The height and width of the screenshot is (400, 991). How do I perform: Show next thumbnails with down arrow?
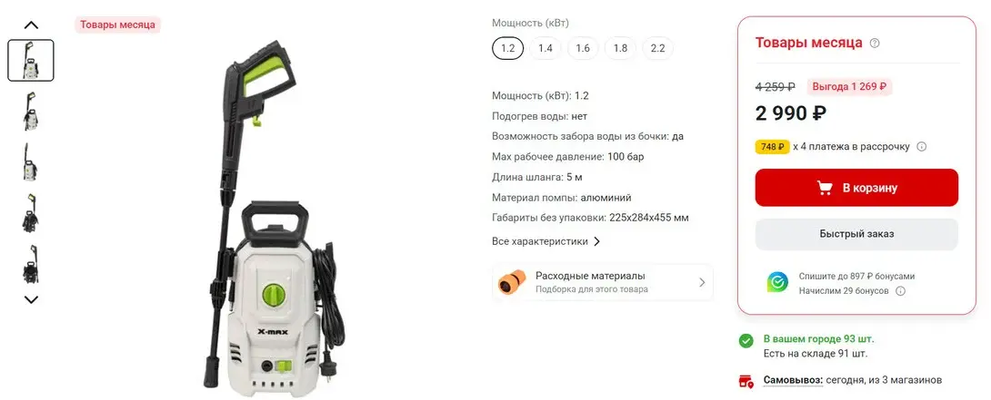[x=31, y=299]
